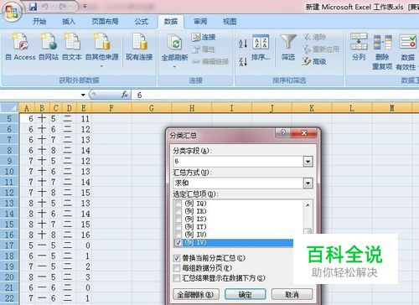Click cell A5 containing 6
This screenshot has height=305, width=419.
click(27, 119)
